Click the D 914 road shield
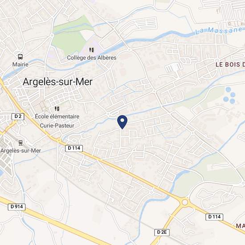The image size is (245, 245). click(x=16, y=207)
